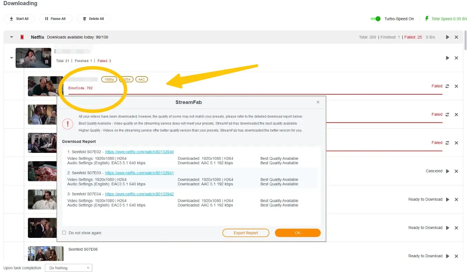Screen dimensions: 467x272
Task: Export the download report
Action: click(246, 233)
